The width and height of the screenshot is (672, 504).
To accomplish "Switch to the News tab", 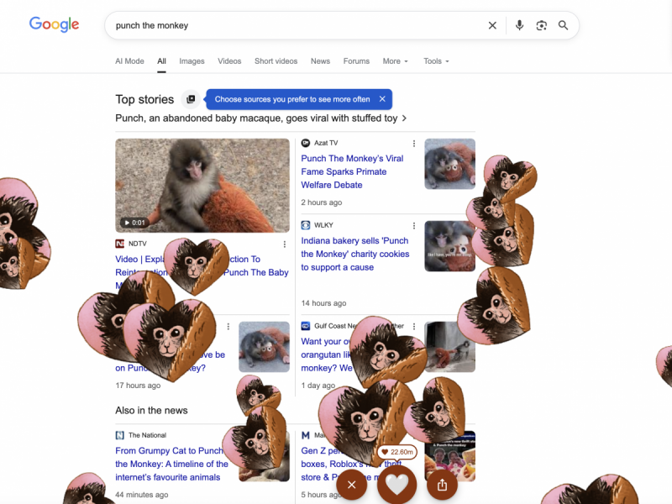I will click(320, 61).
